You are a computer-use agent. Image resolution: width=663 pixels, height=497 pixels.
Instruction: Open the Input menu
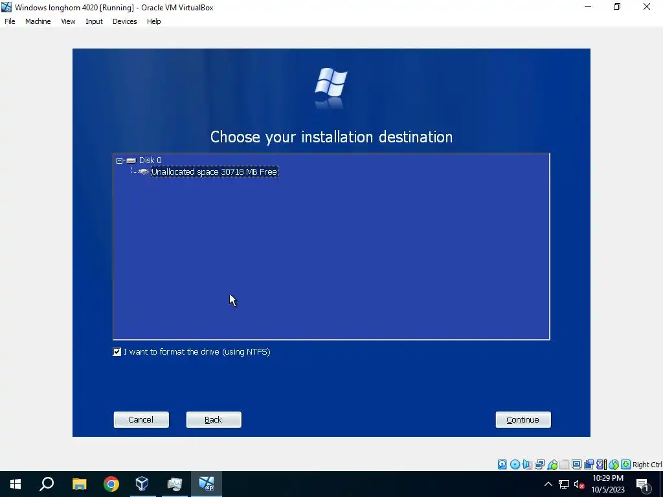[x=94, y=21]
